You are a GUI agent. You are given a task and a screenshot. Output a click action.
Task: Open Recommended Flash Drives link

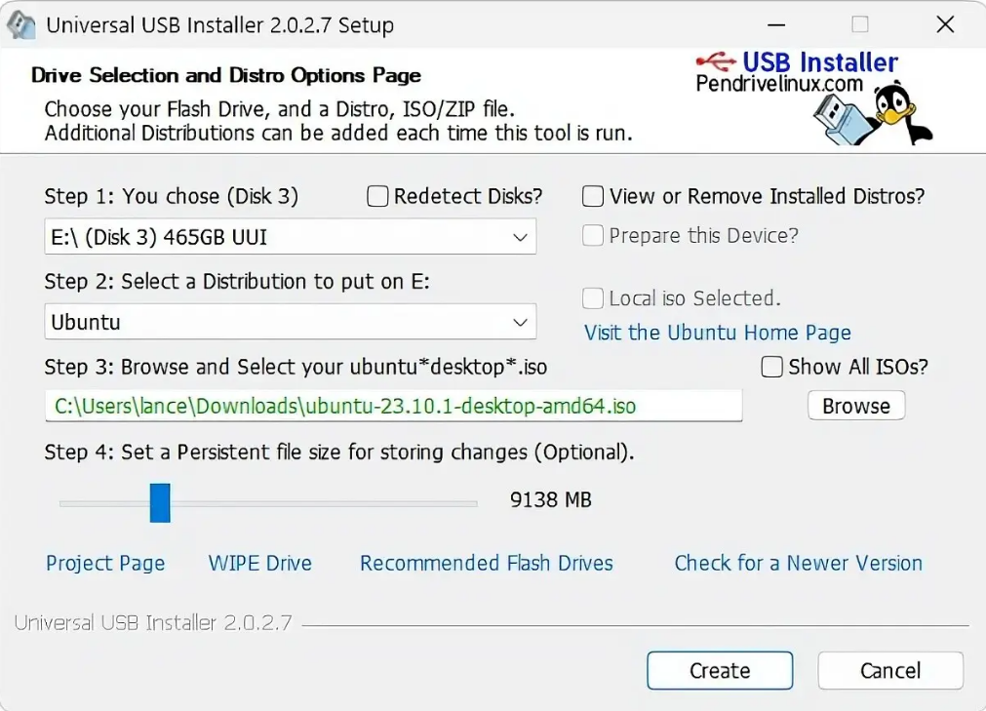pyautogui.click(x=486, y=564)
